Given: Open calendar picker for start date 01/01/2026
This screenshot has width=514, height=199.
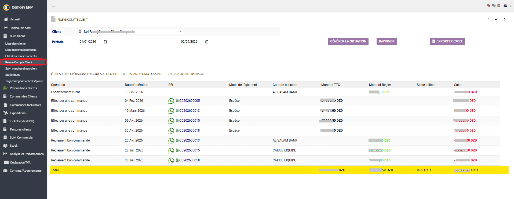Looking at the screenshot, I should click(x=105, y=42).
